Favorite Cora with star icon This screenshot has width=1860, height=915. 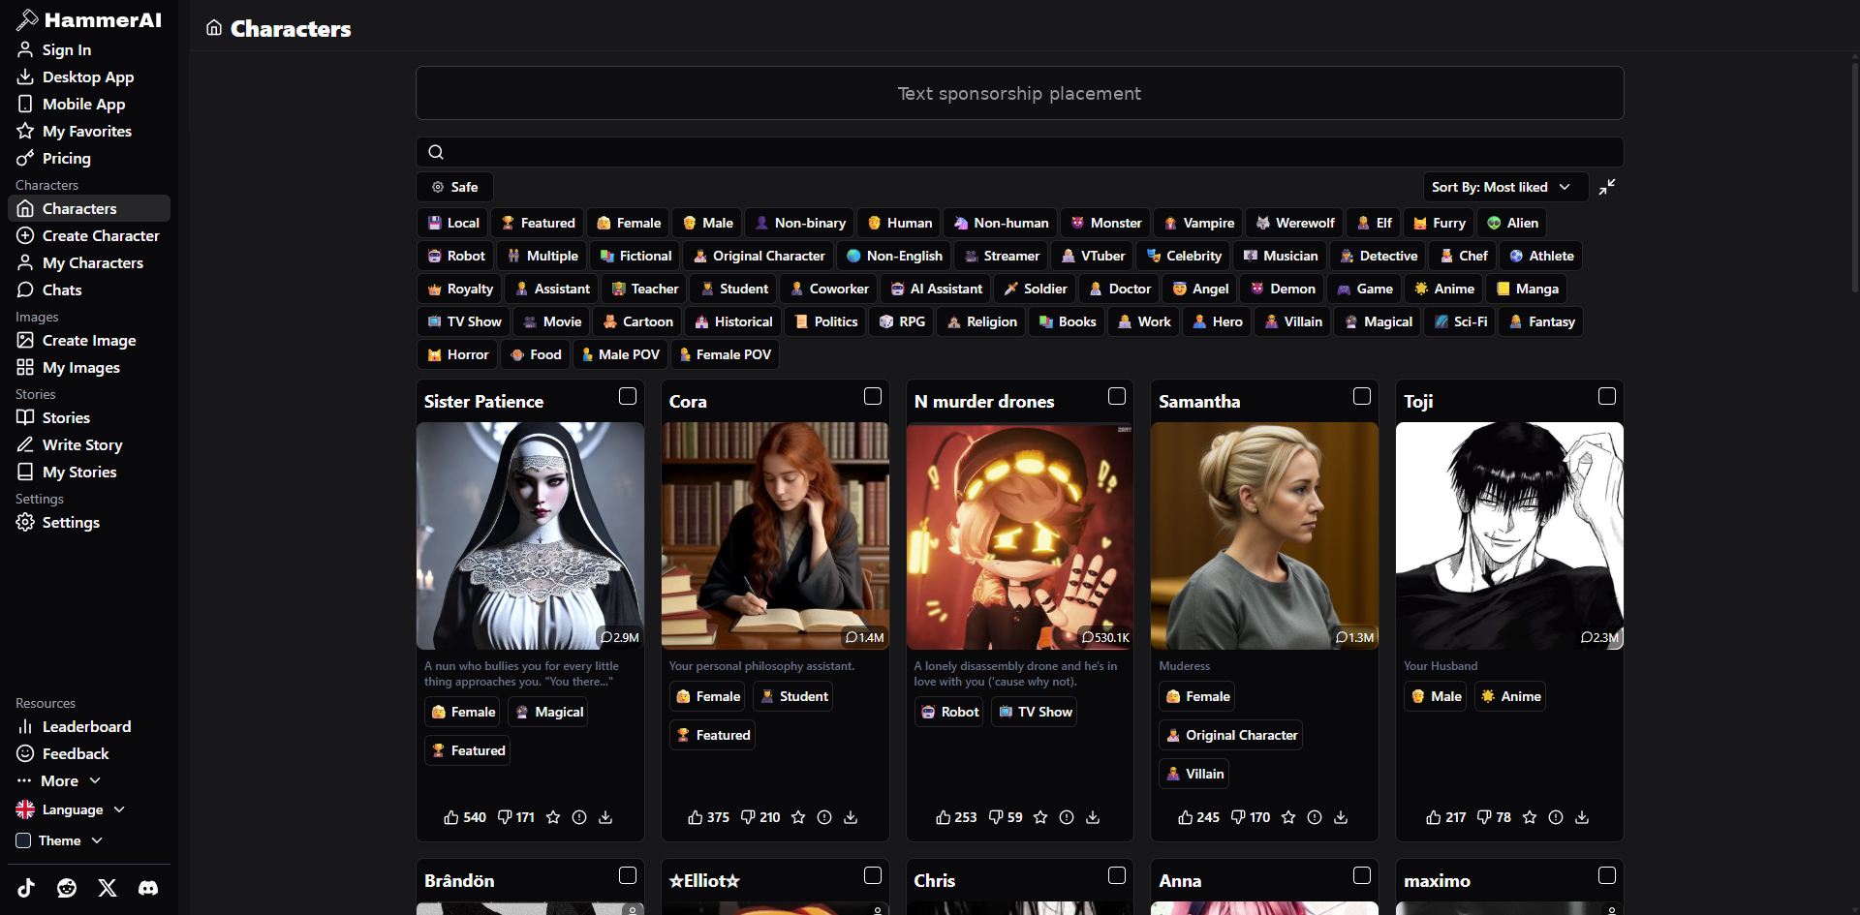point(798,817)
